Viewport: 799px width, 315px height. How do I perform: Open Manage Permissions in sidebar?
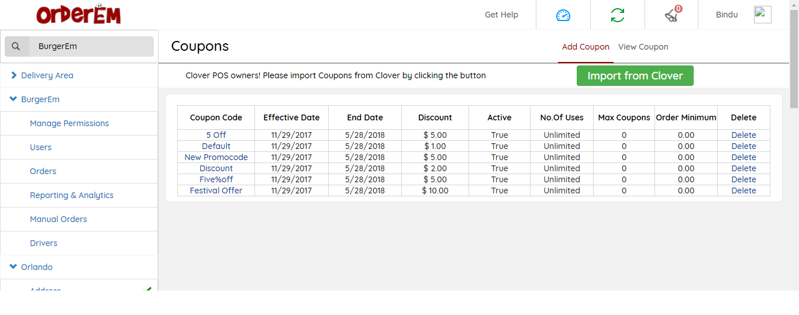tap(69, 123)
